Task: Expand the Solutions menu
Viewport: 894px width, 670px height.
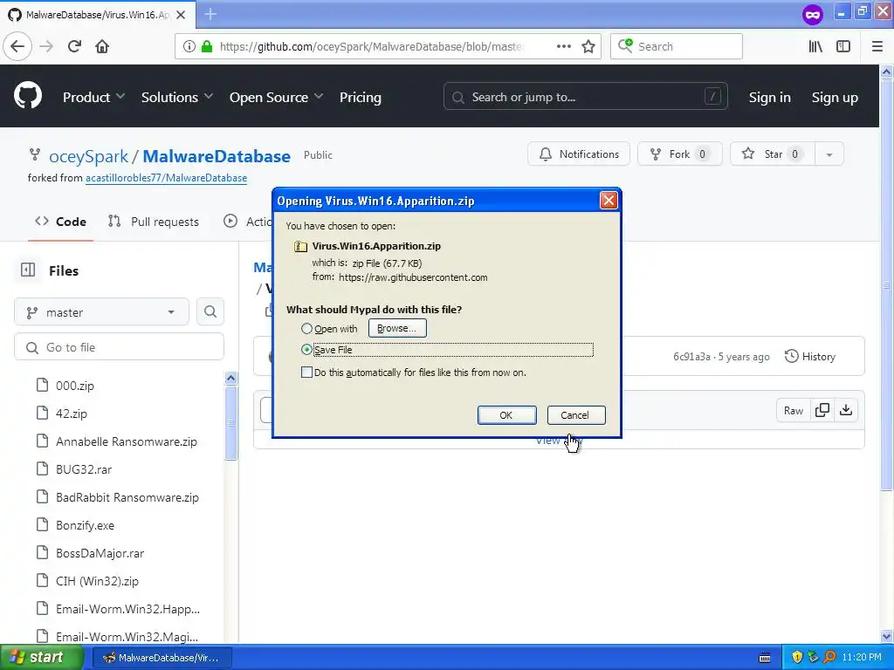Action: (x=176, y=98)
